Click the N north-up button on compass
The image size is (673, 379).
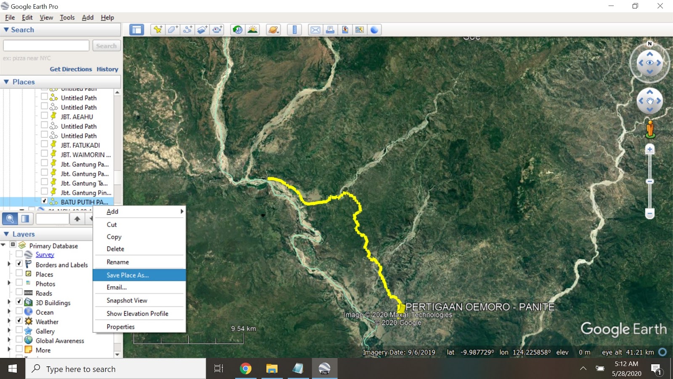650,43
